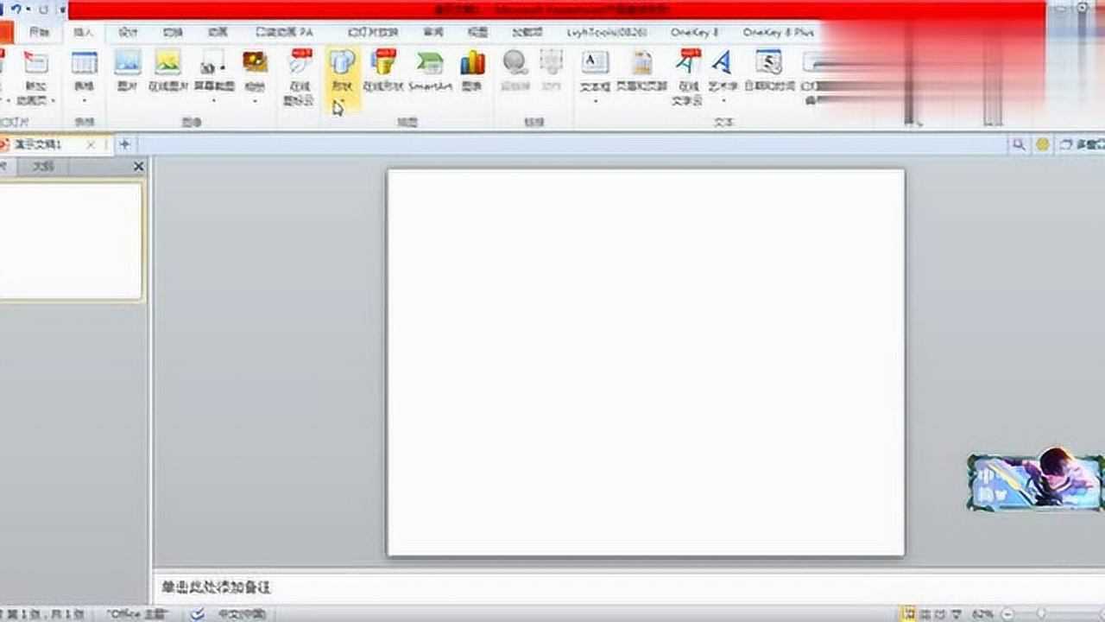Open the OneKey 8 Plus ribbon tab

click(779, 31)
